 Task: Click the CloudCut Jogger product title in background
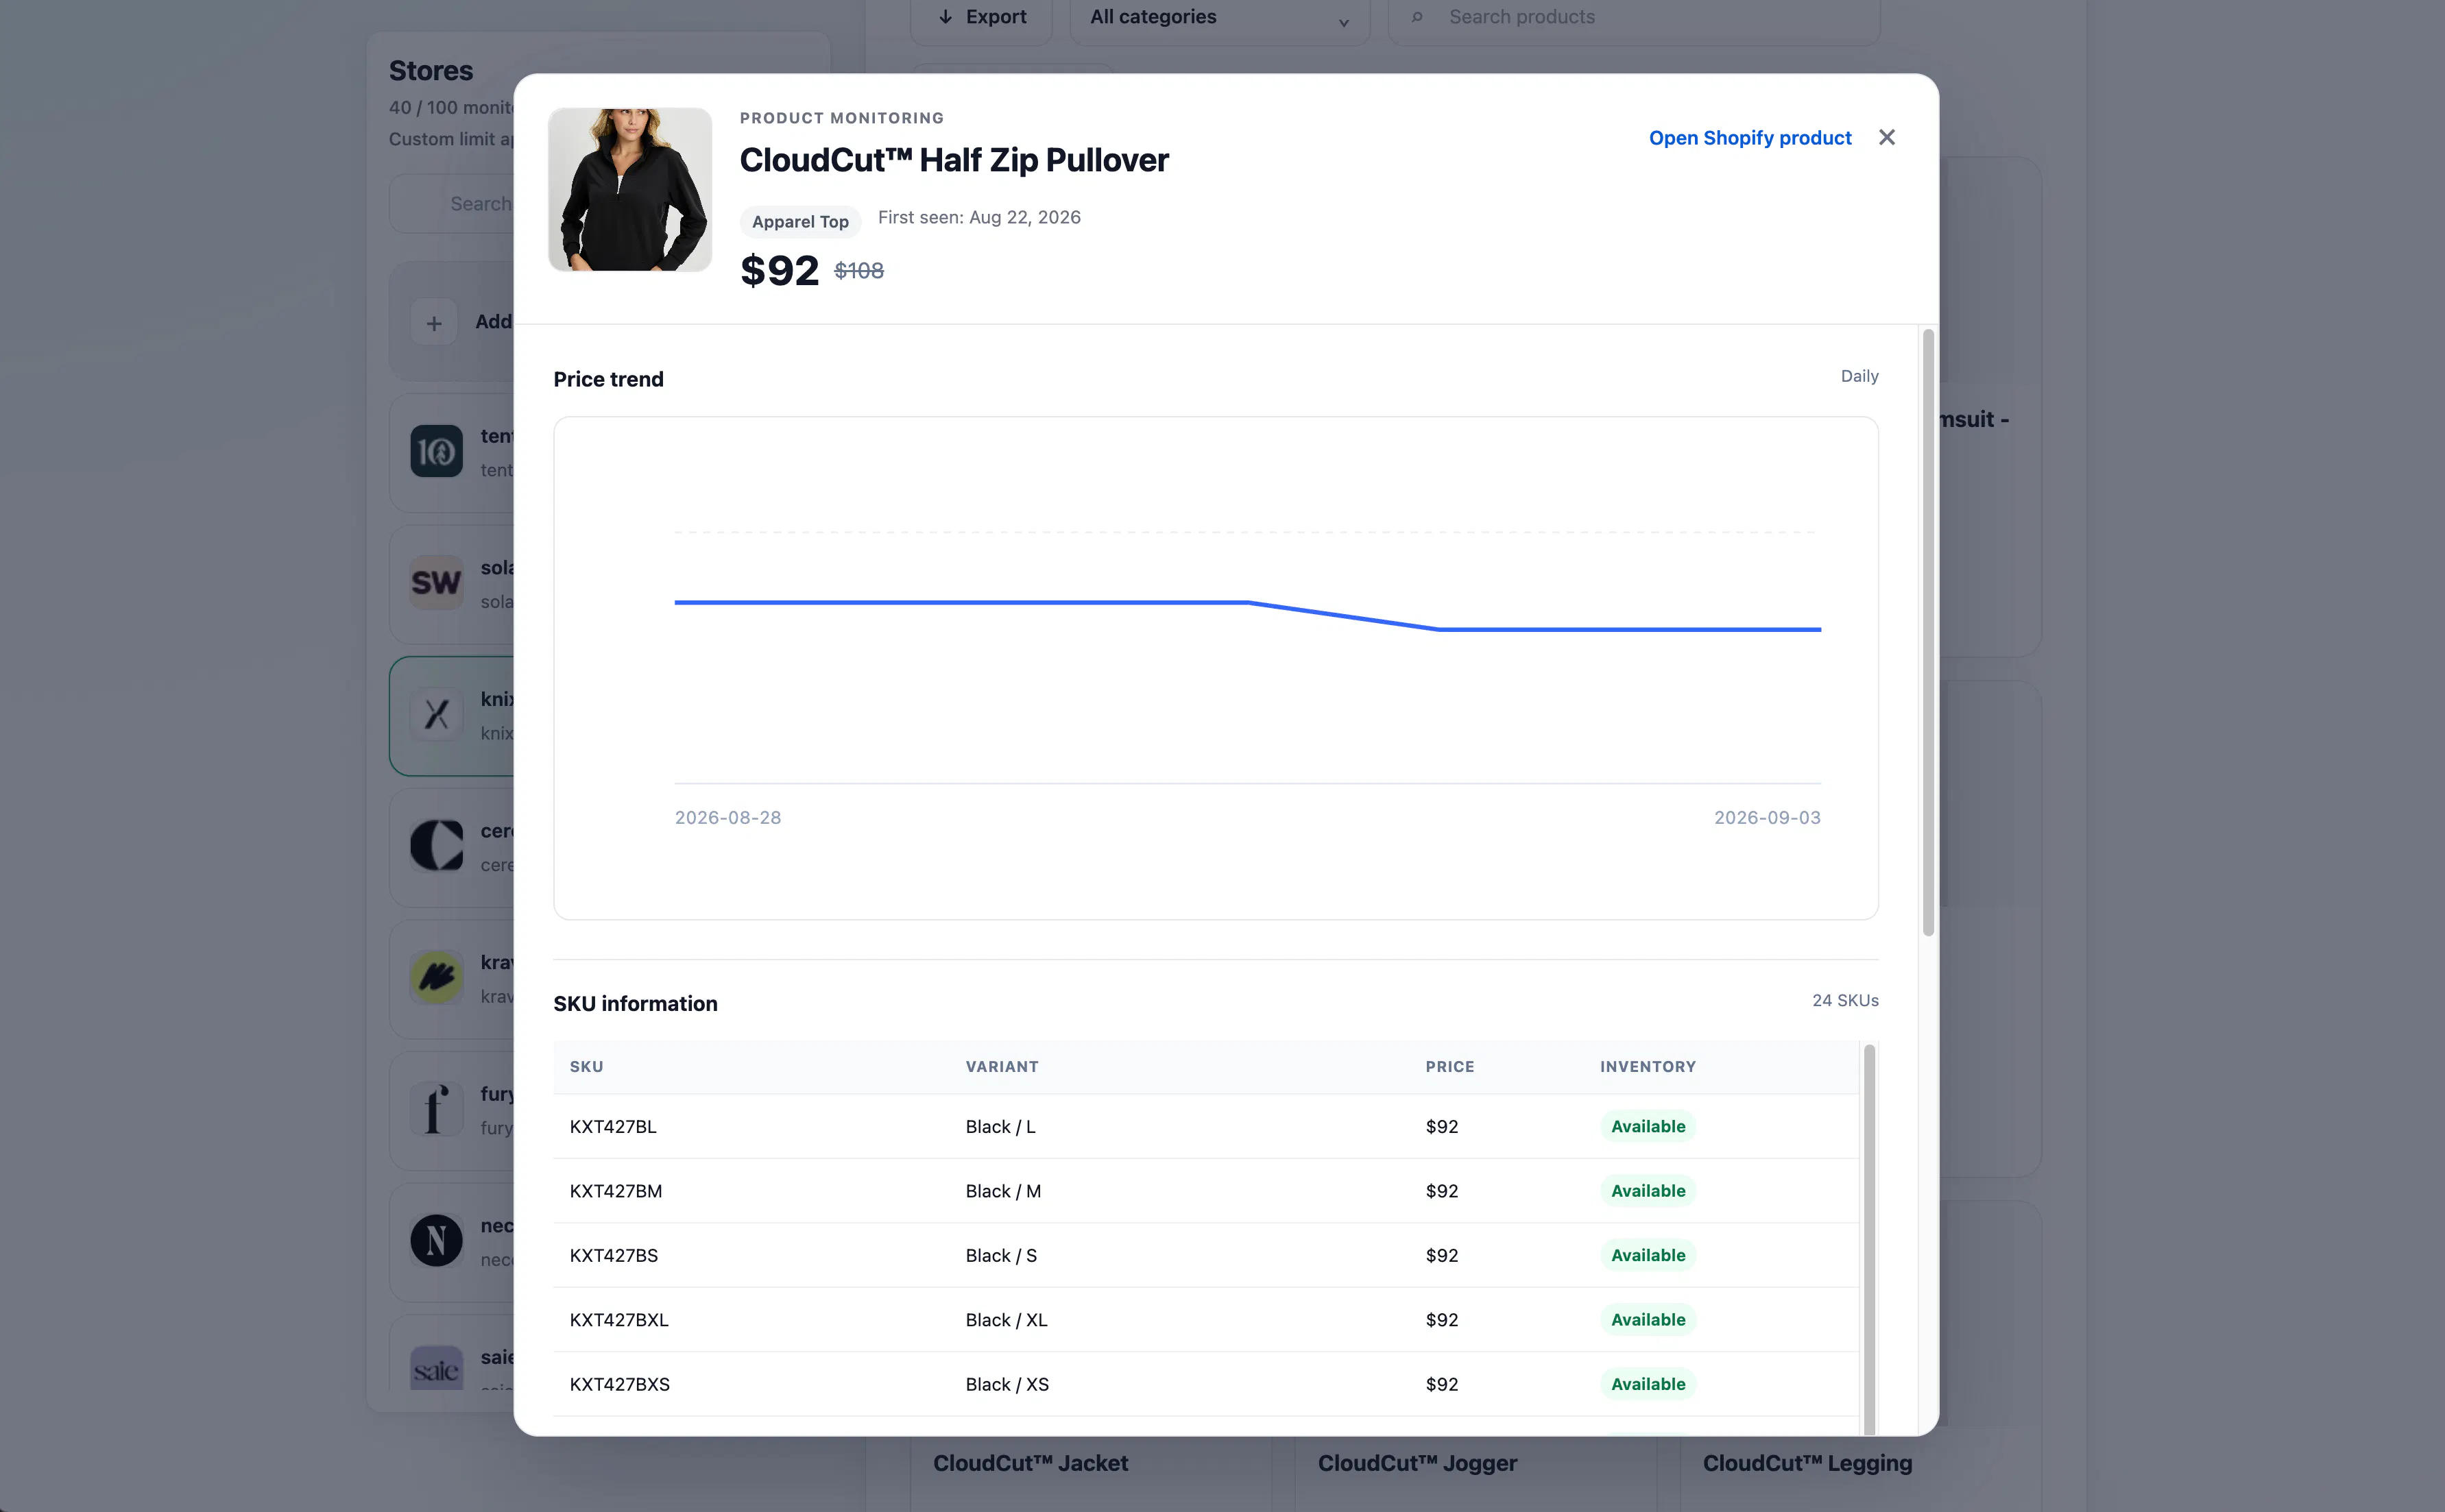click(1417, 1463)
